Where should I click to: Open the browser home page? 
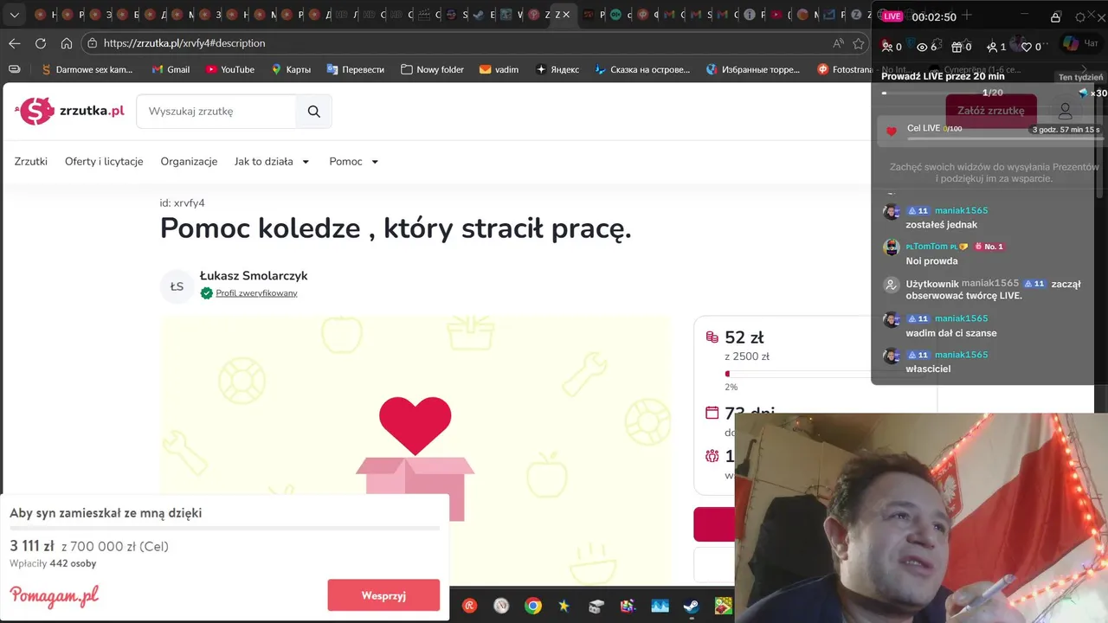[67, 43]
